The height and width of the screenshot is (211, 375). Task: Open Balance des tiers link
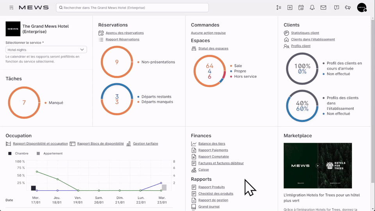(x=212, y=144)
